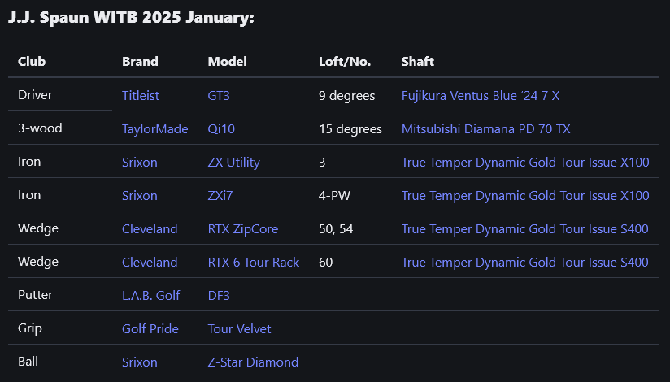Select the 3-wood club cell
This screenshot has height=382, width=670.
point(40,128)
